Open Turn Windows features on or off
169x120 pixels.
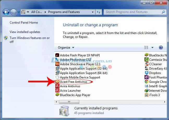point(30,40)
